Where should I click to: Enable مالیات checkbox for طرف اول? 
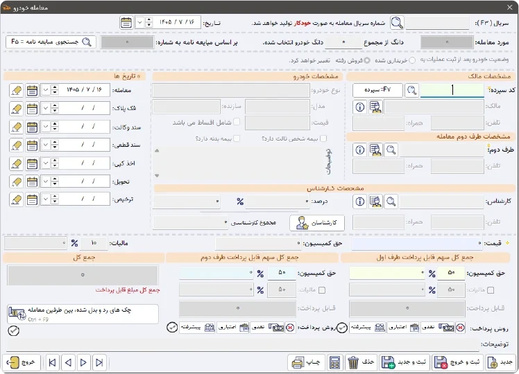[x=491, y=290]
